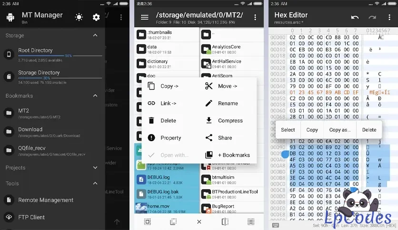Show the keyboard in Hex Editor
The height and width of the screenshot is (230, 398).
coord(276,225)
